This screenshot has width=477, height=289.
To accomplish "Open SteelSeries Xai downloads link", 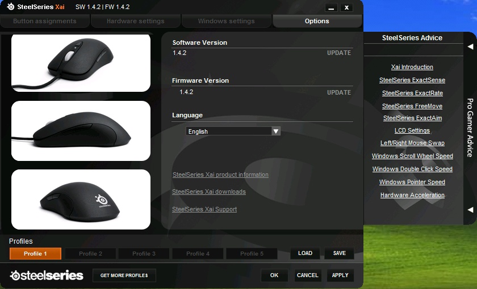I will click(209, 192).
